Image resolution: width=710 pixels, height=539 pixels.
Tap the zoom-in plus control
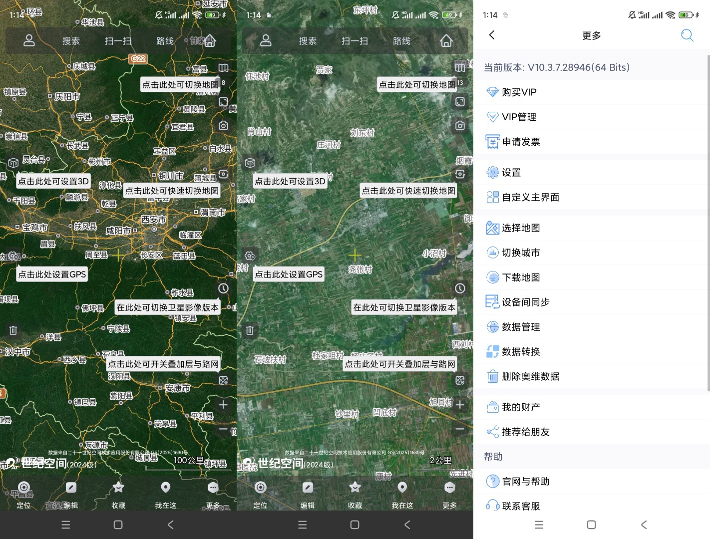tap(223, 404)
